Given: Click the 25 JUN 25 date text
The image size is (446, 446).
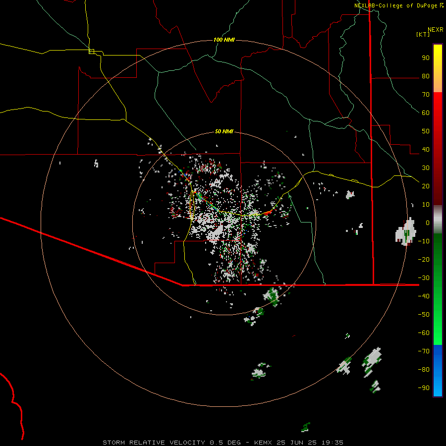Looking at the screenshot, I should [x=297, y=443].
